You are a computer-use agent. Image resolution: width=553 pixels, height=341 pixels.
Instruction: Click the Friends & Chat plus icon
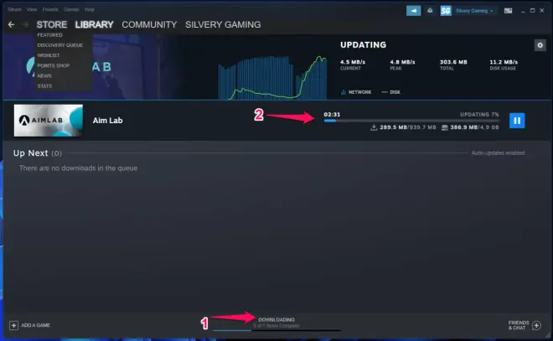click(x=536, y=325)
